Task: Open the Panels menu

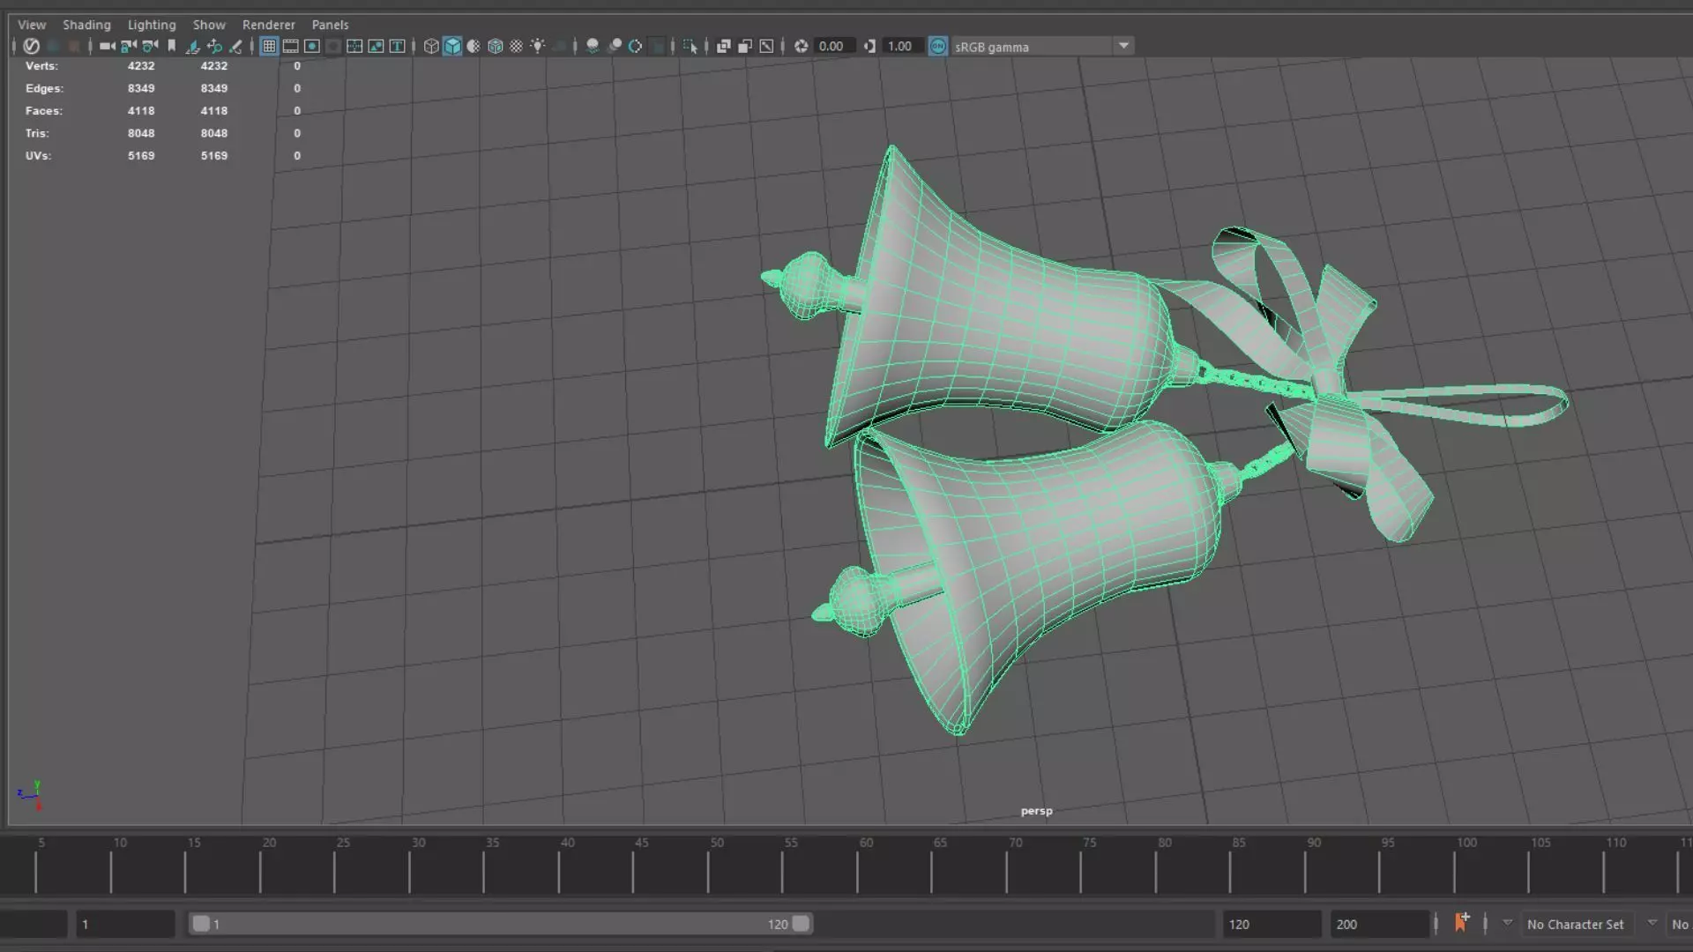Action: [330, 25]
